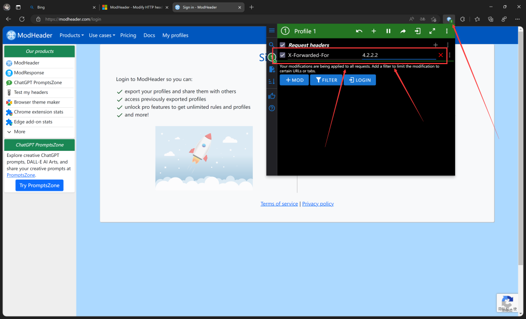Edit the 4.2.2.2 header value field

399,55
